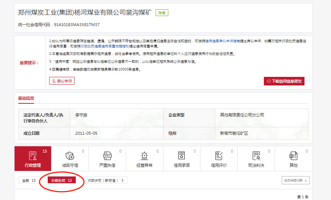Click the address value 新密市裴沟矿区
Screen dimensions: 331x200
(x=234, y=133)
